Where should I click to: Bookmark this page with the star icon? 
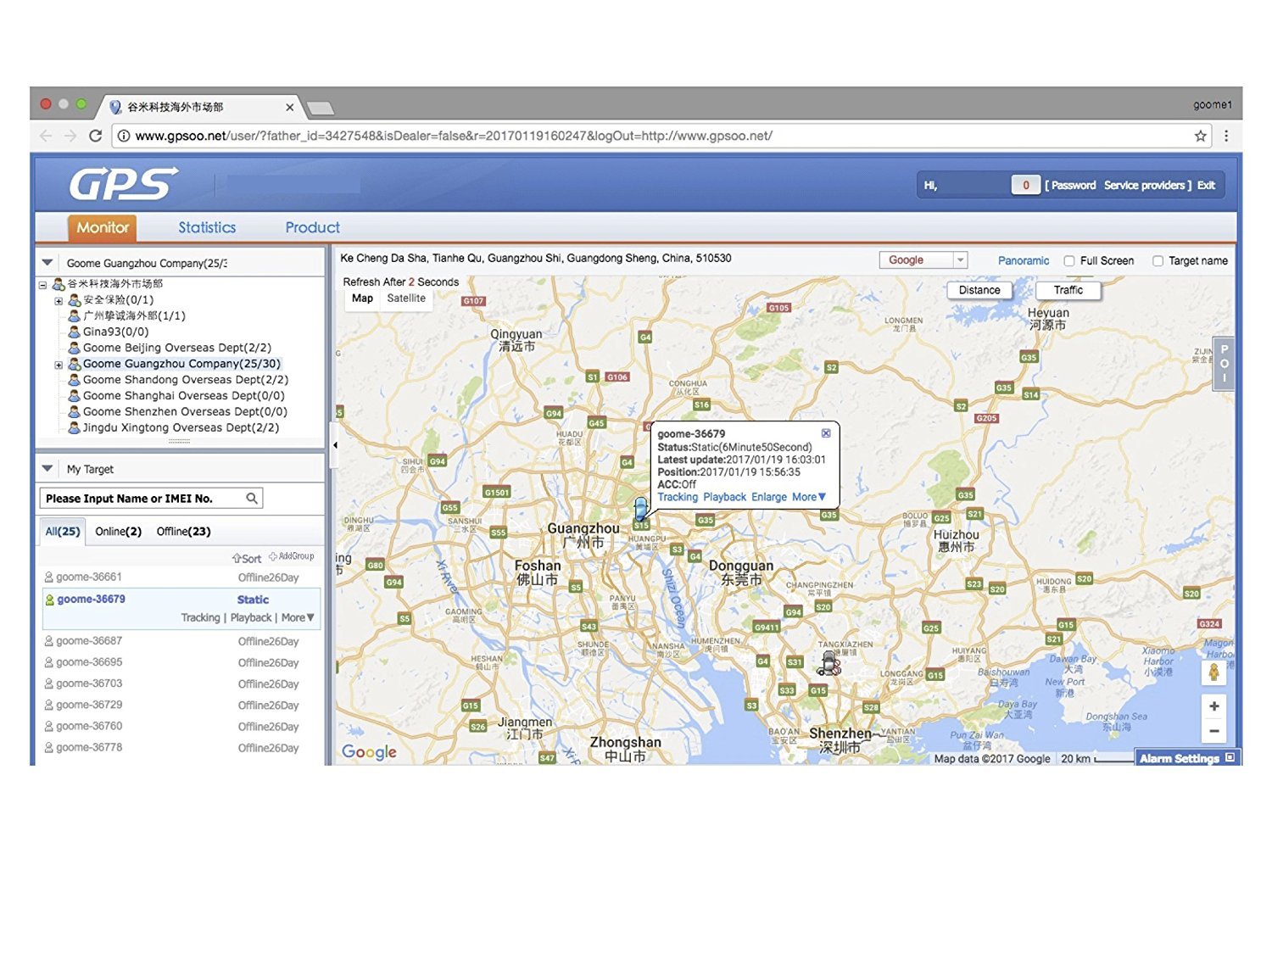click(x=1201, y=136)
